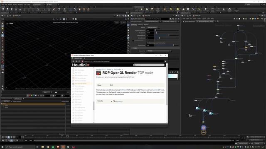Open Houdini from the Windows taskbar
This screenshot has height=149, width=266.
click(63, 147)
